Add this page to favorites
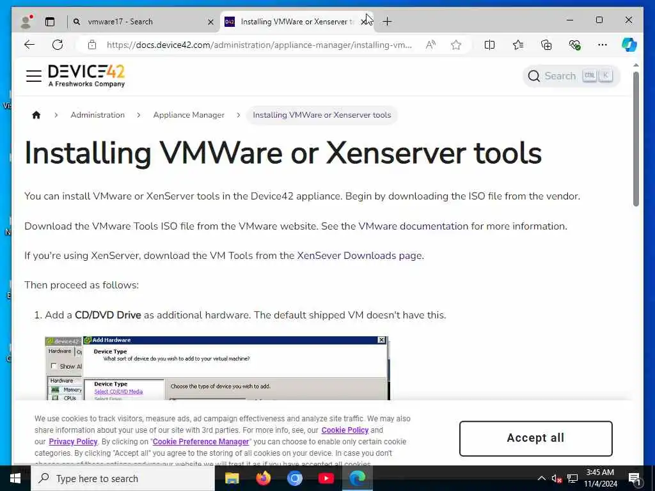 click(x=456, y=45)
